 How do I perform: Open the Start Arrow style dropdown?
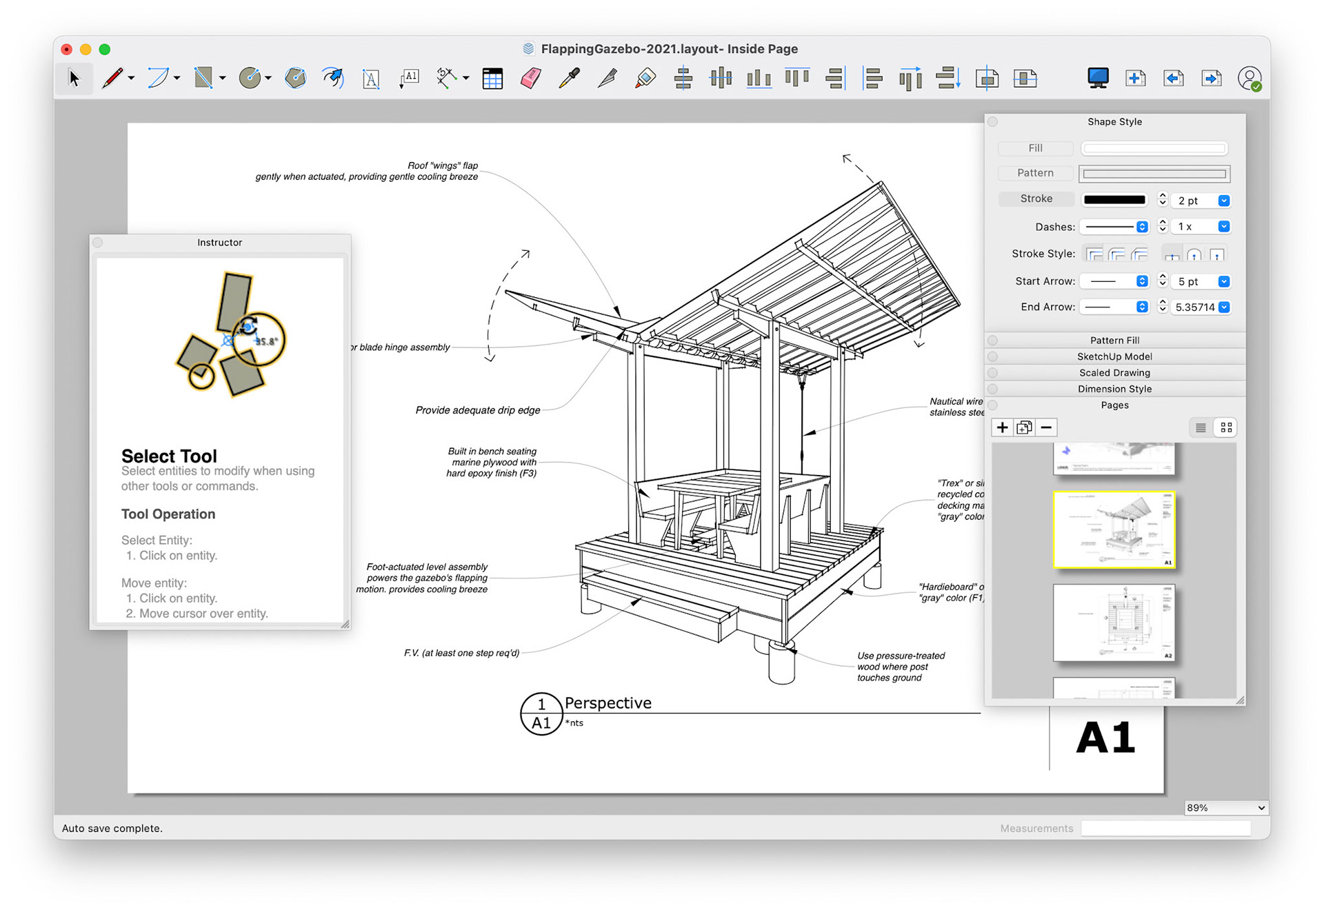coord(1141,281)
